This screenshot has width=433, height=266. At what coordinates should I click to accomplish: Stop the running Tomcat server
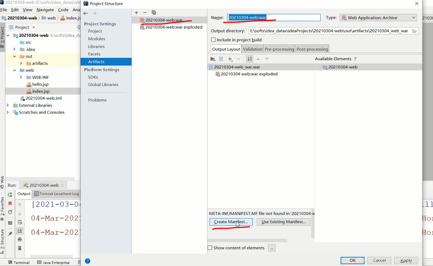10,203
